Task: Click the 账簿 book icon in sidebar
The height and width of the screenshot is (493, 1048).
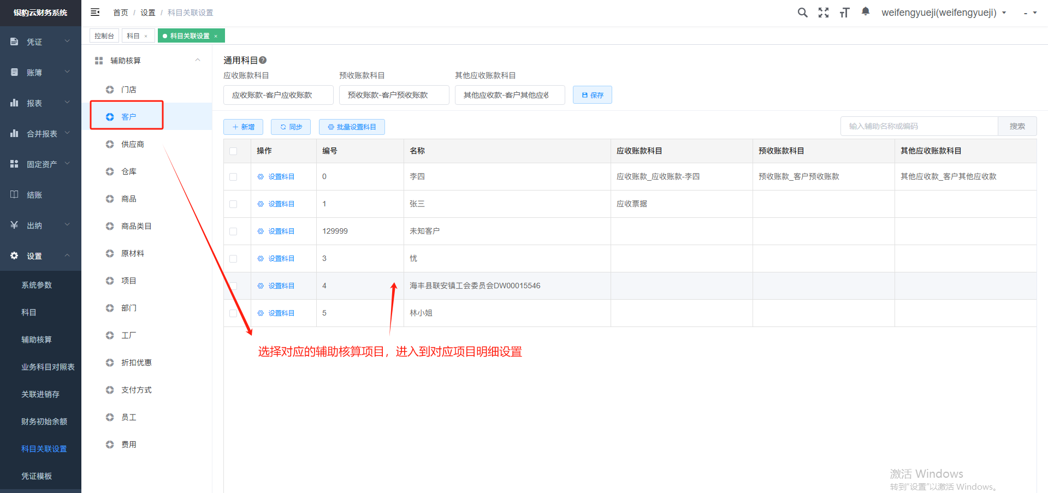Action: [14, 72]
